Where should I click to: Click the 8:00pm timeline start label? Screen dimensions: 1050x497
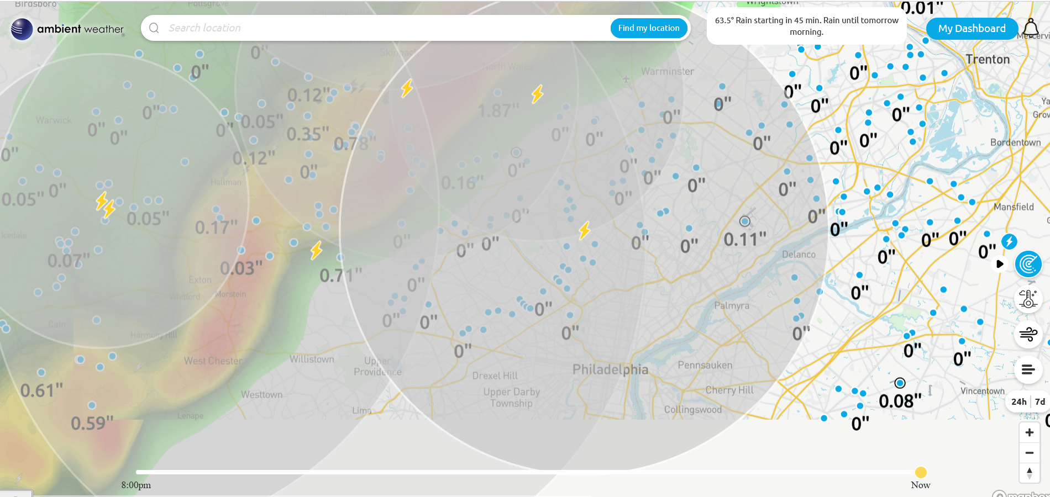tap(136, 485)
